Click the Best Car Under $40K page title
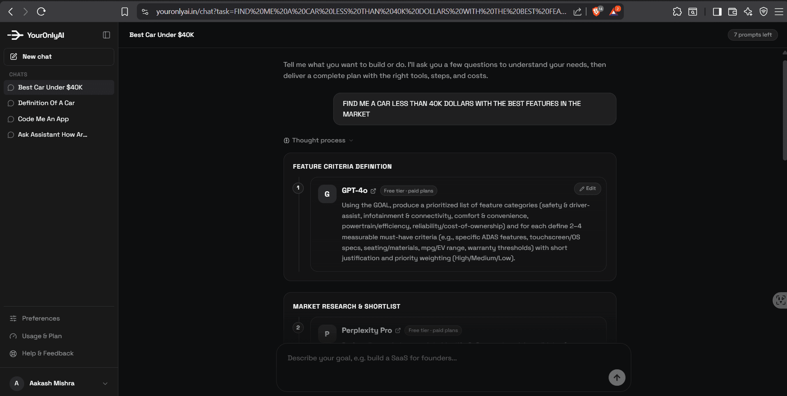Viewport: 787px width, 396px height. 162,35
